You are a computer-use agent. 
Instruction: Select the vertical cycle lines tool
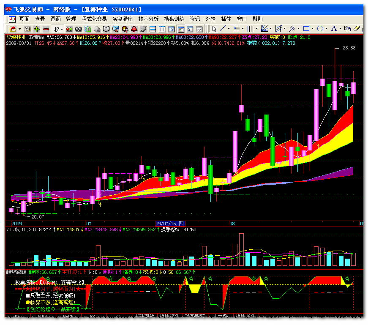[251, 29]
